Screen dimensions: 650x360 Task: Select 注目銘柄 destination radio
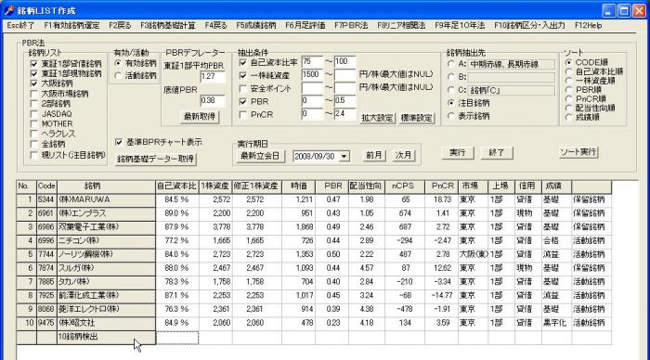tap(451, 103)
